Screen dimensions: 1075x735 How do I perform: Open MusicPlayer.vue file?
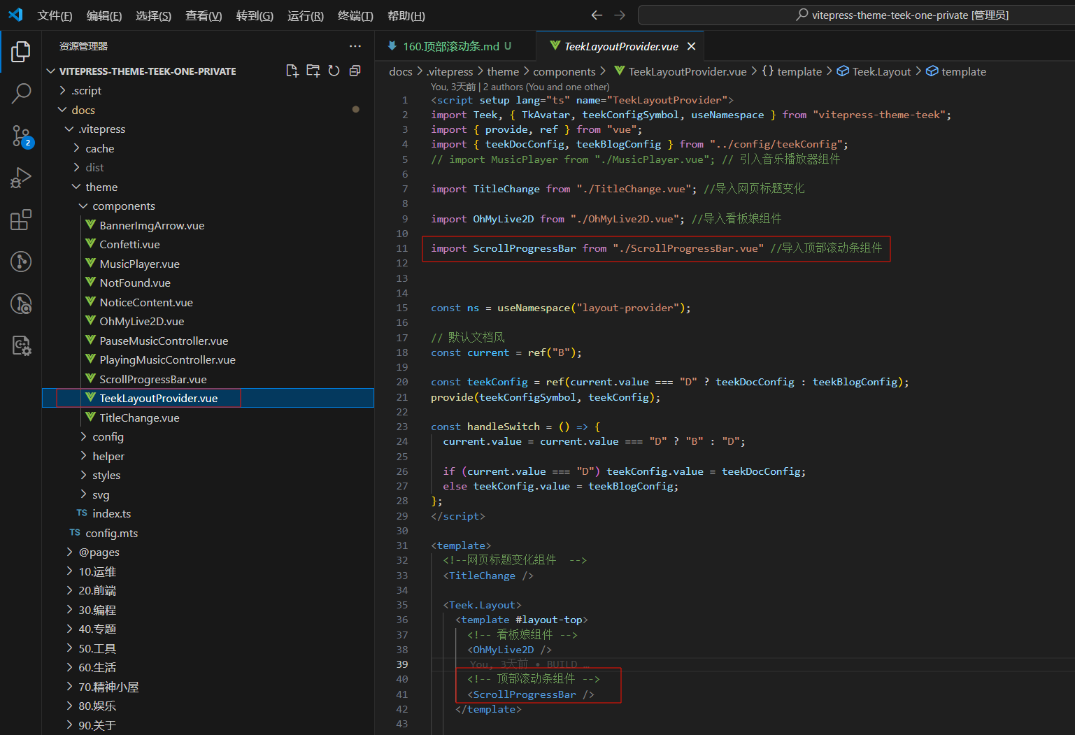coord(208,264)
